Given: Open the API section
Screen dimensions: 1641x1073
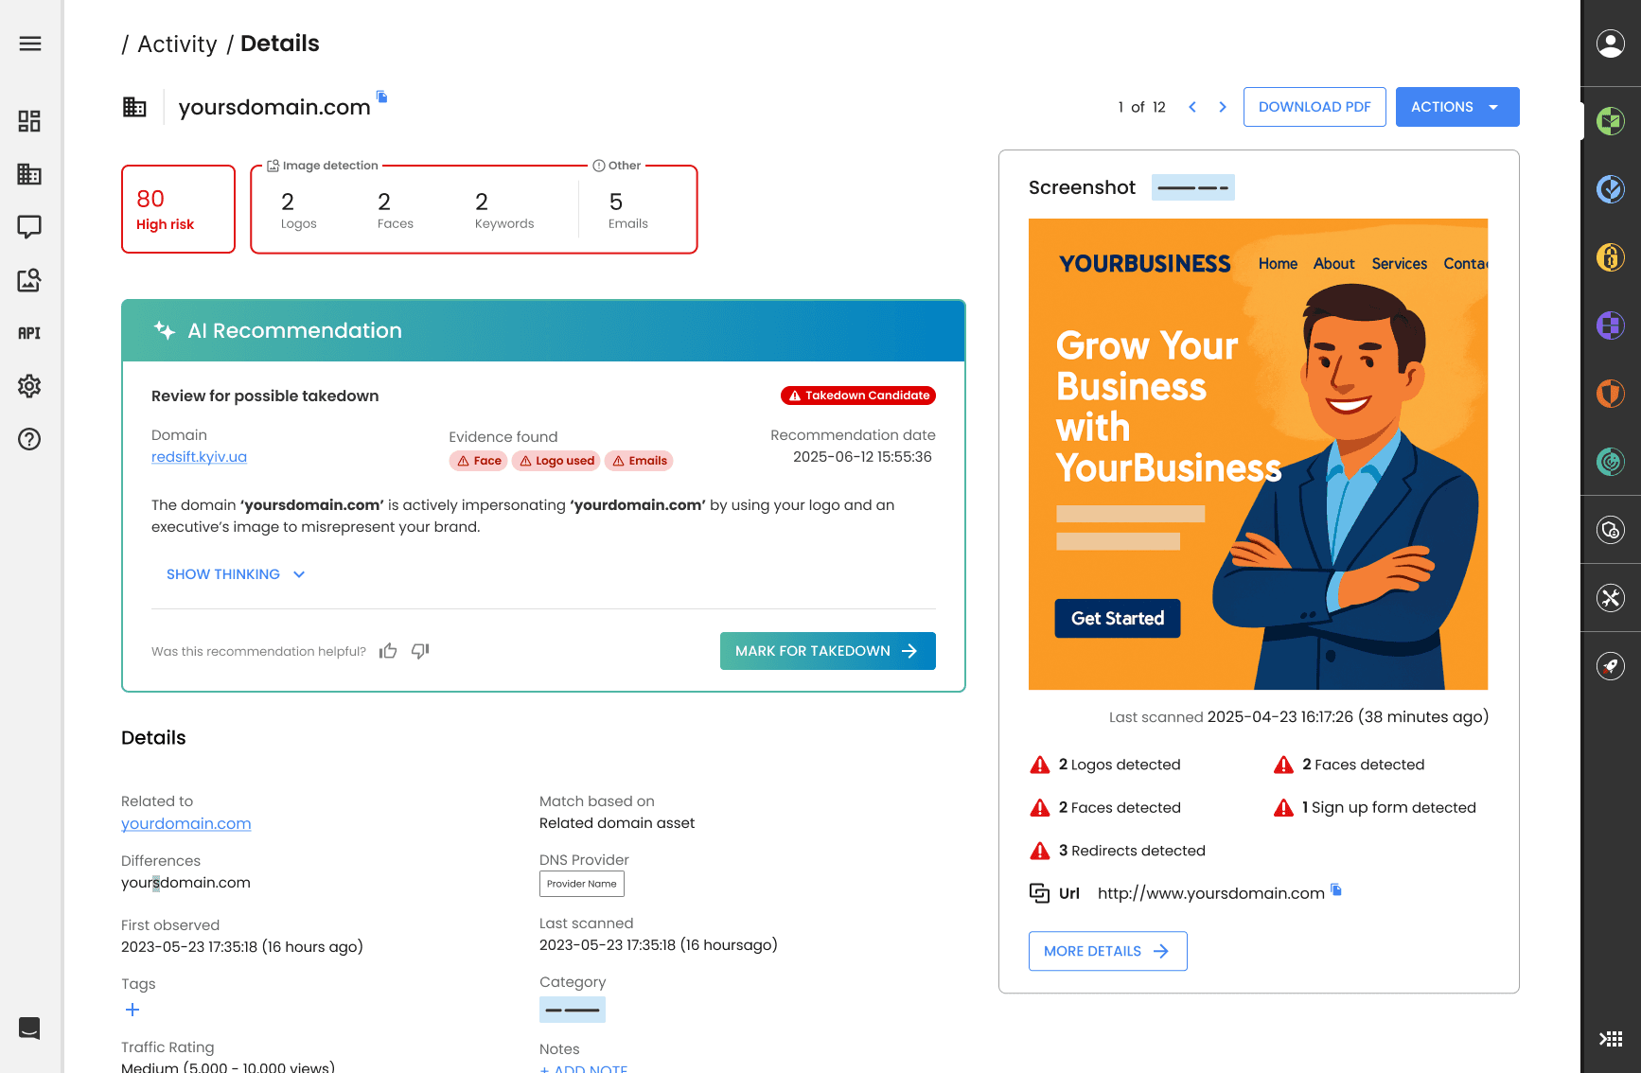Looking at the screenshot, I should (29, 333).
